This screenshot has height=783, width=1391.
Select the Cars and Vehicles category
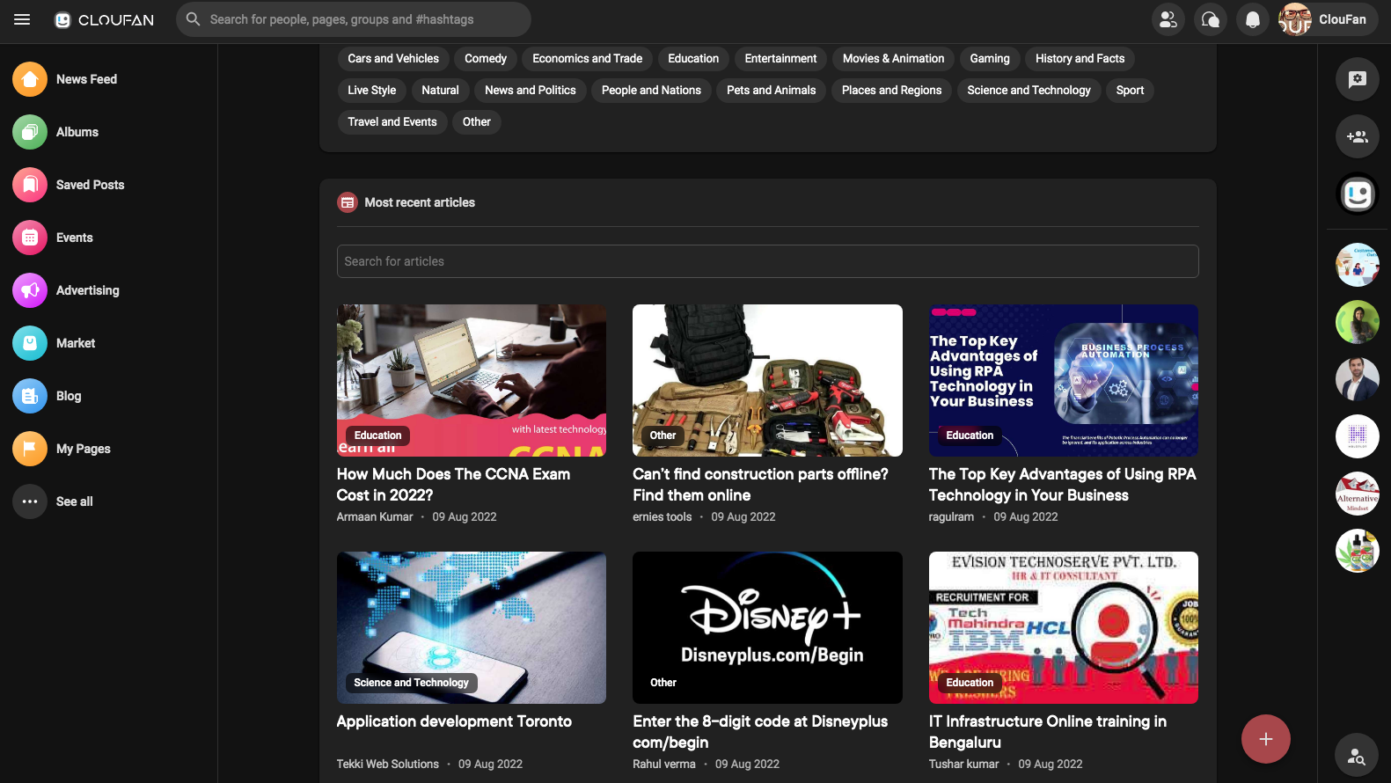click(x=393, y=59)
